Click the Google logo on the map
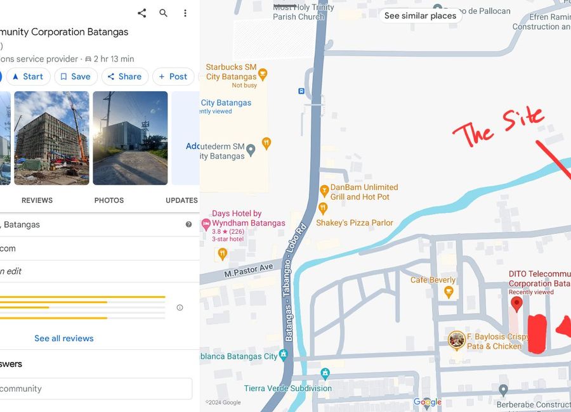 coord(428,402)
